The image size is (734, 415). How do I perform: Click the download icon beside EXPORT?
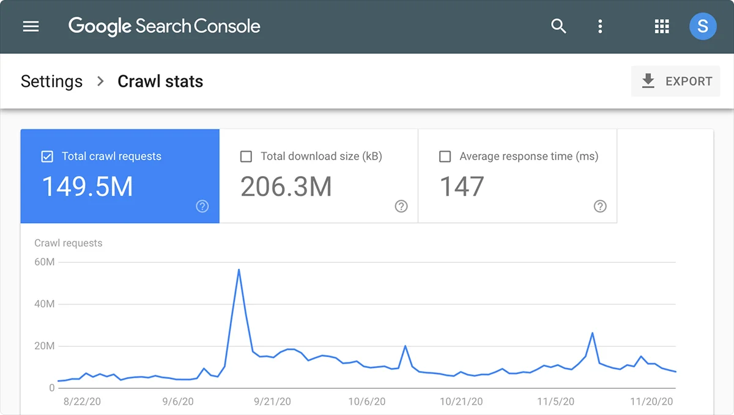pos(647,81)
